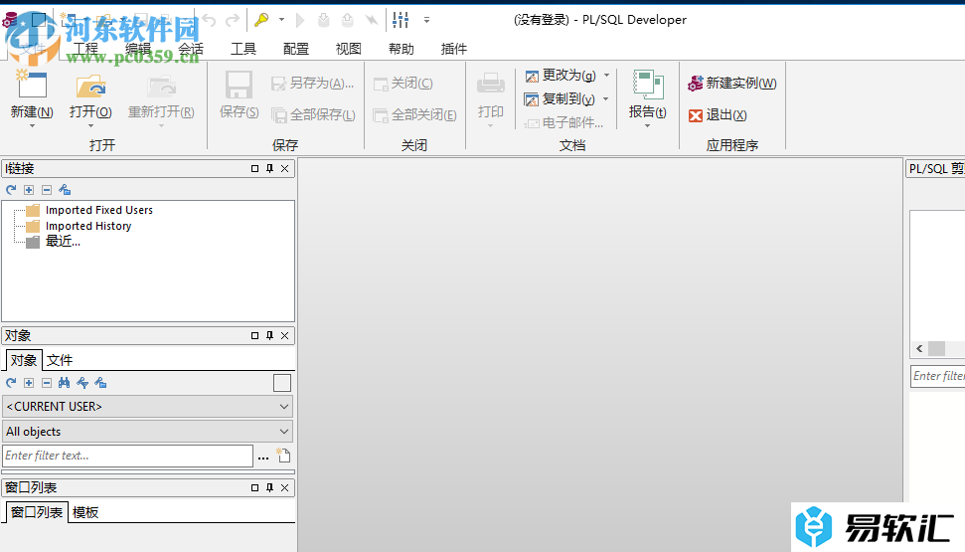Open the 插件 menu
This screenshot has width=965, height=552.
(x=454, y=49)
